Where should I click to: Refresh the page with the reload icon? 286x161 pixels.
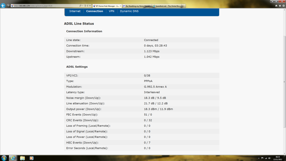click(88, 6)
